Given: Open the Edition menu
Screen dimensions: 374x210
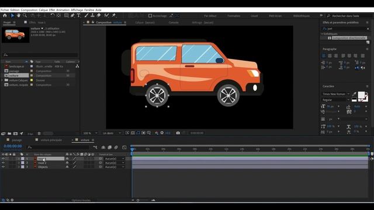Looking at the screenshot, I should [x=15, y=10].
